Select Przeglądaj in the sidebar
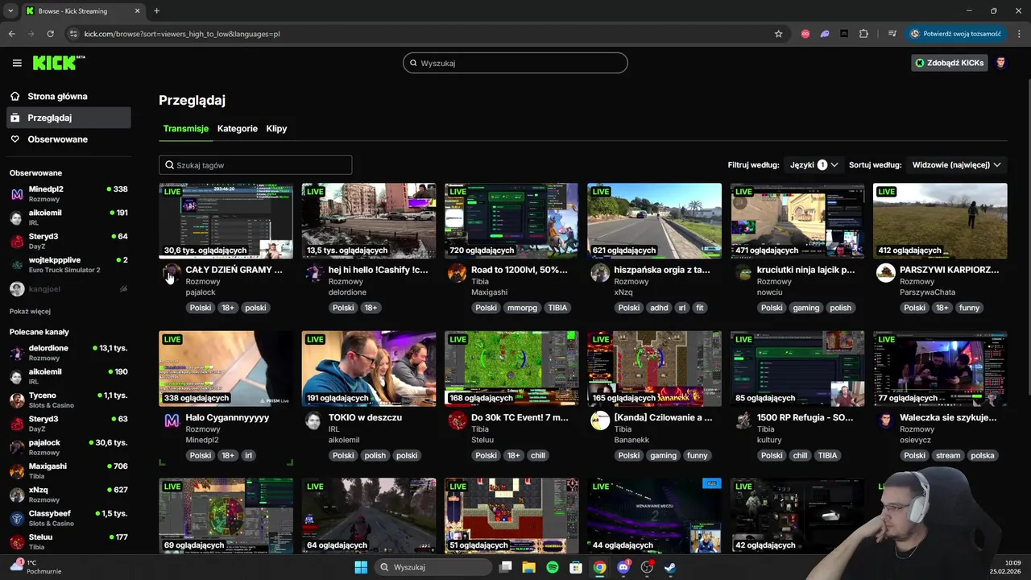This screenshot has height=580, width=1031. click(68, 118)
